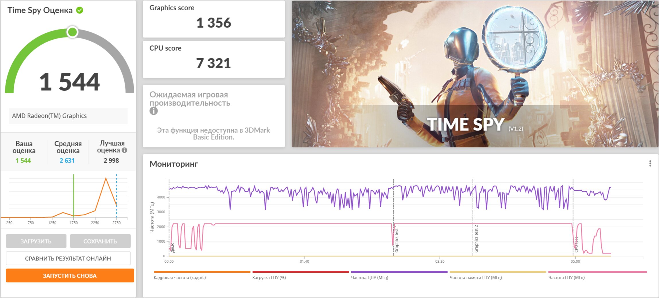659x298 pixels.
Task: Click the 01:40 time label on chart
Action: pos(304,261)
